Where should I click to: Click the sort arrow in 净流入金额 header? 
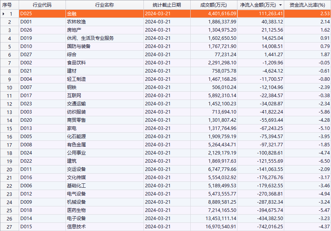click(280, 5)
